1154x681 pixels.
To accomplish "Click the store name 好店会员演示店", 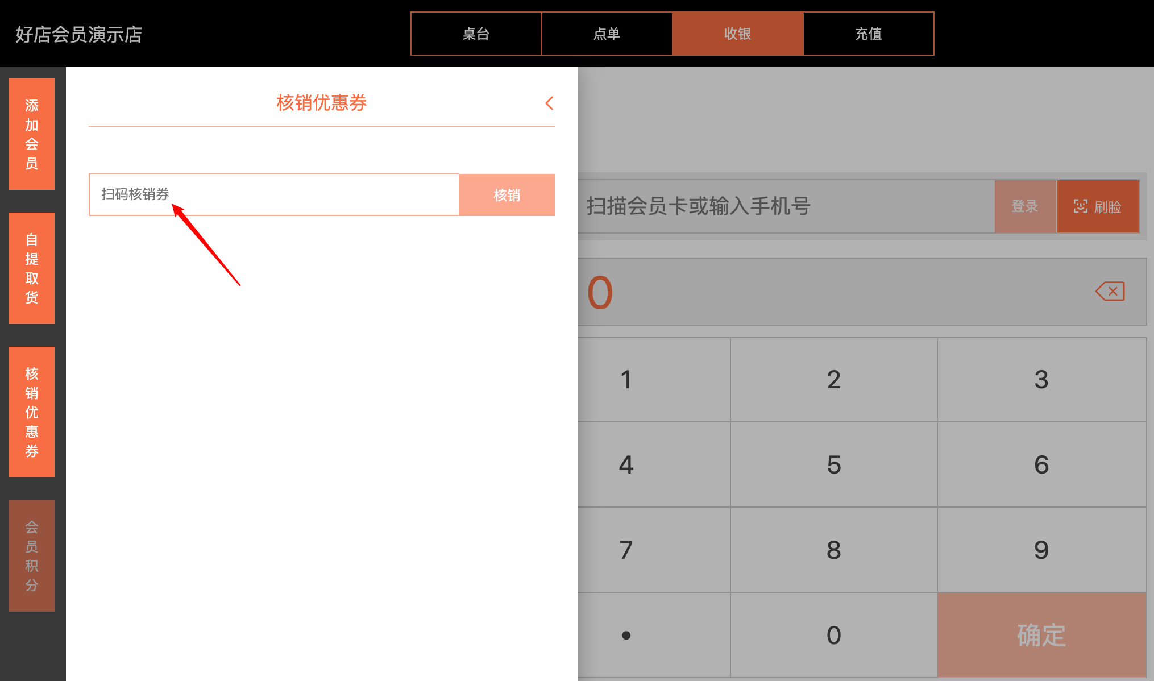I will (78, 34).
